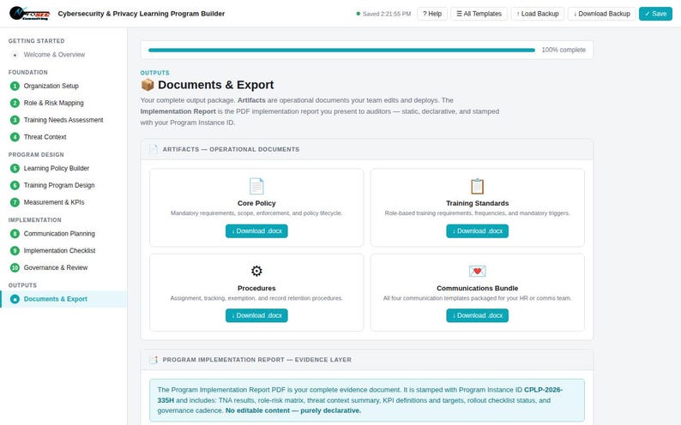Navigate to Governance & Review
The width and height of the screenshot is (681, 425).
click(63, 267)
